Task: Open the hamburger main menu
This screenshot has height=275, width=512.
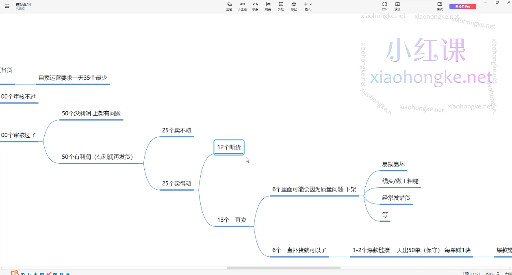Action: pos(7,6)
